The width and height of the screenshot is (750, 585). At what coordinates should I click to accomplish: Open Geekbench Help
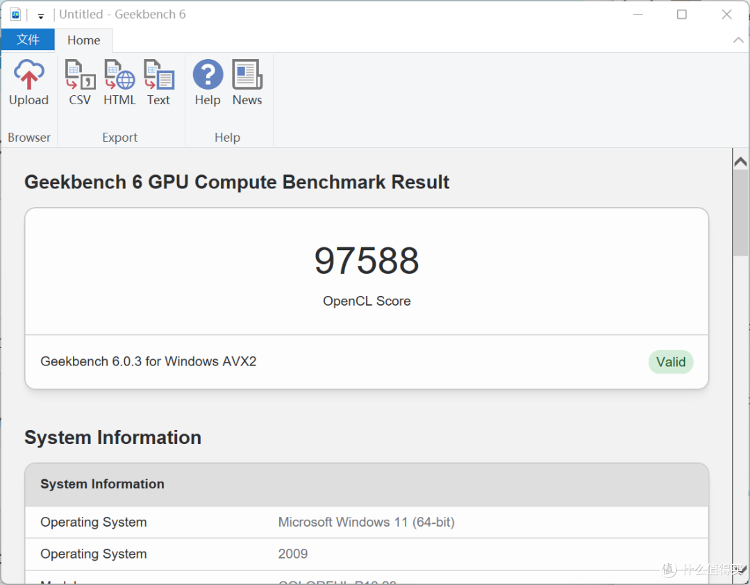pos(208,83)
